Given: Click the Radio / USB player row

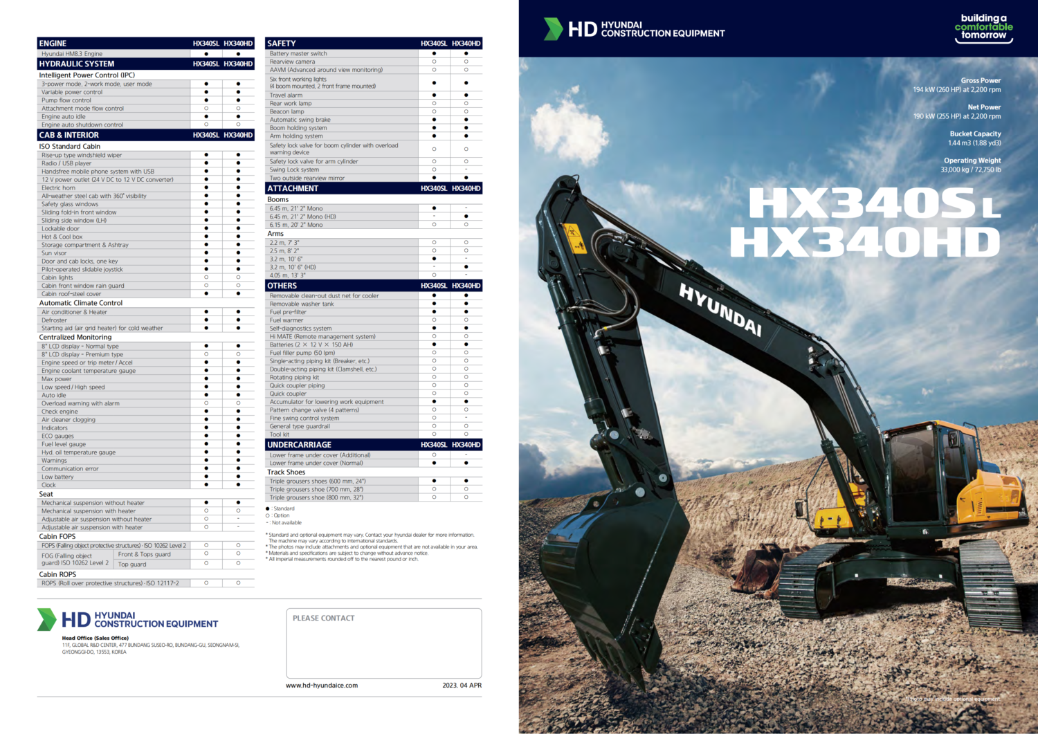Looking at the screenshot, I should [x=146, y=163].
